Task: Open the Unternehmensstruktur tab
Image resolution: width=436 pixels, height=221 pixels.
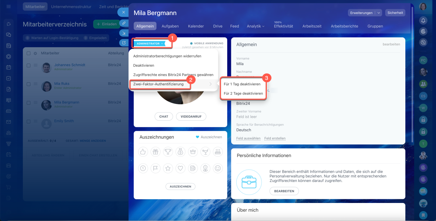Action: pyautogui.click(x=71, y=6)
